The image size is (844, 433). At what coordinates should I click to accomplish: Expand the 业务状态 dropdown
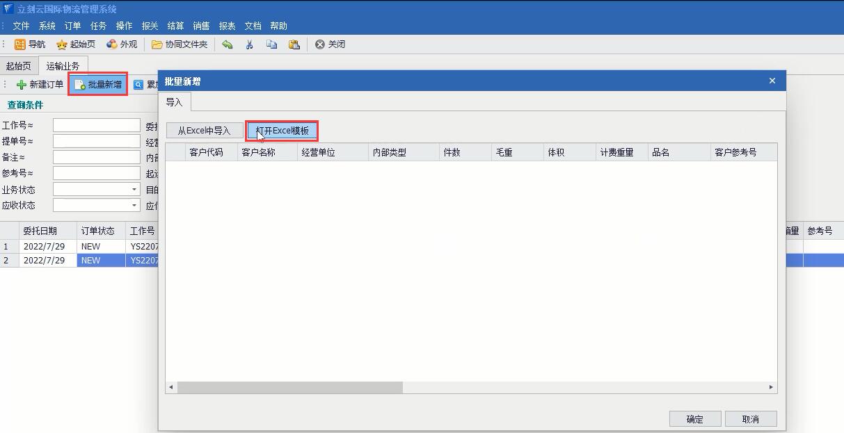(x=134, y=190)
